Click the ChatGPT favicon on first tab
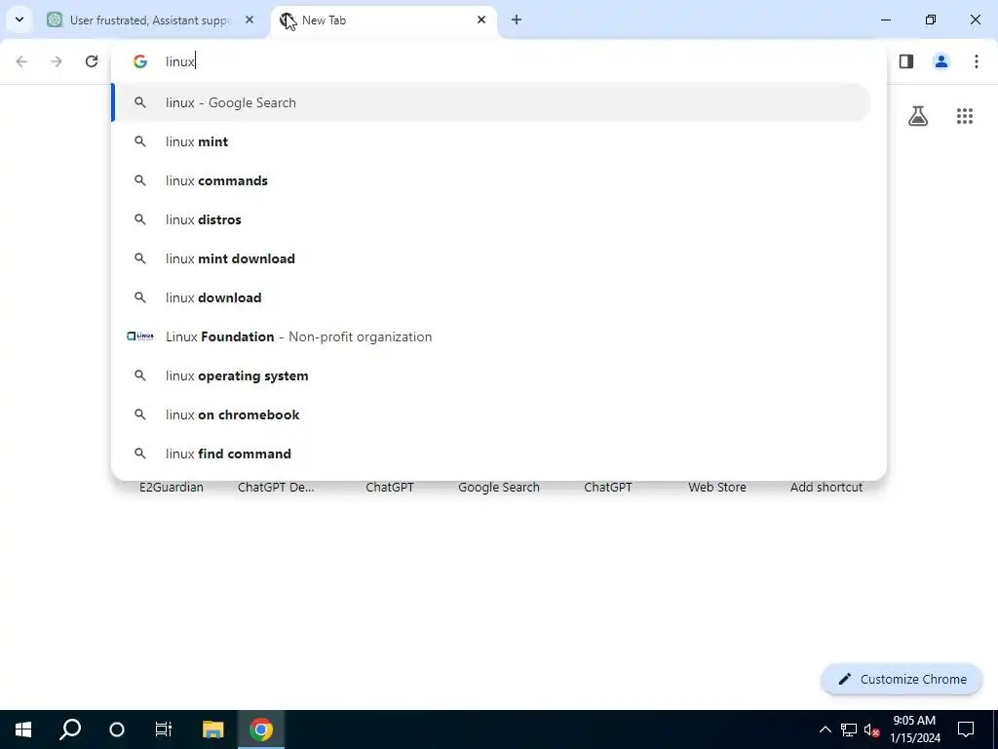Screen dimensions: 998x749 click(55, 20)
